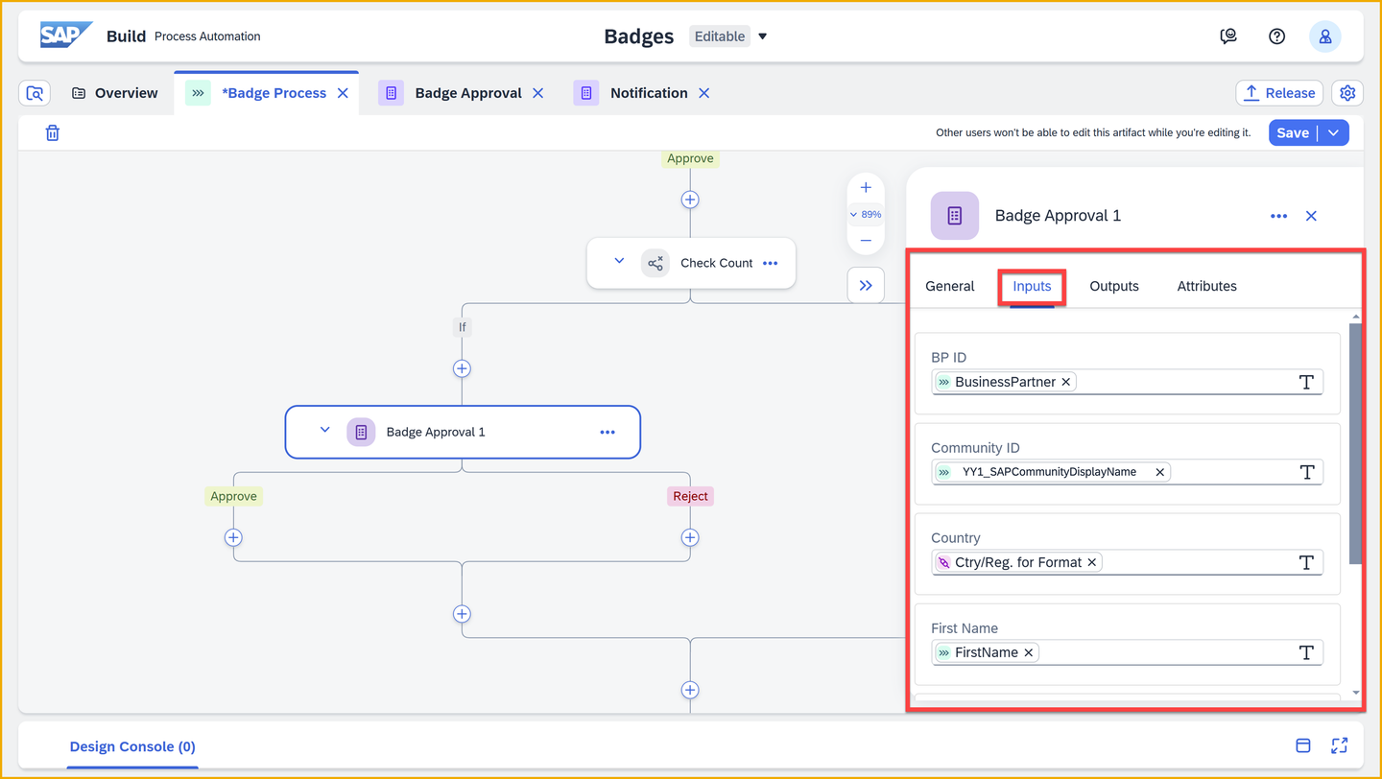Close the Badge Approval 1 side panel
Viewport: 1382px width, 779px height.
tap(1311, 216)
